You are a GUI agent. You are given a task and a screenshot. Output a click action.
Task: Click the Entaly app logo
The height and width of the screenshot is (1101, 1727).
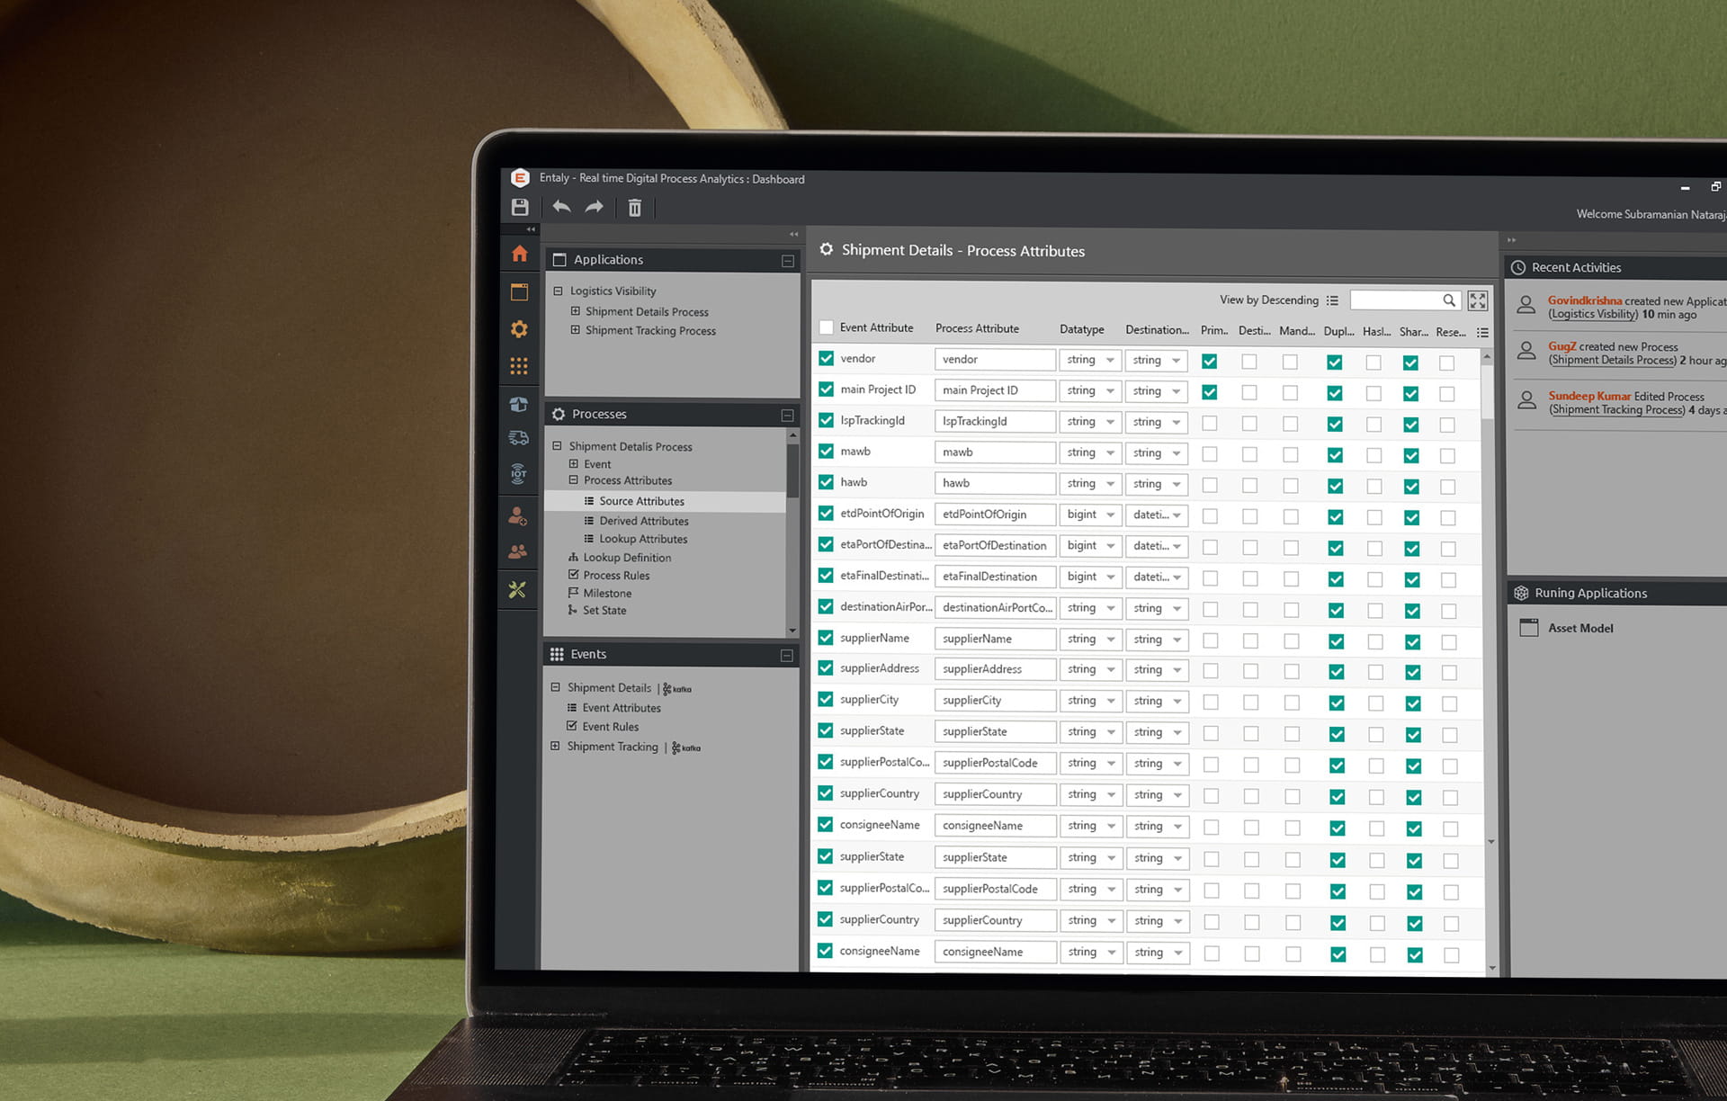pos(520,177)
